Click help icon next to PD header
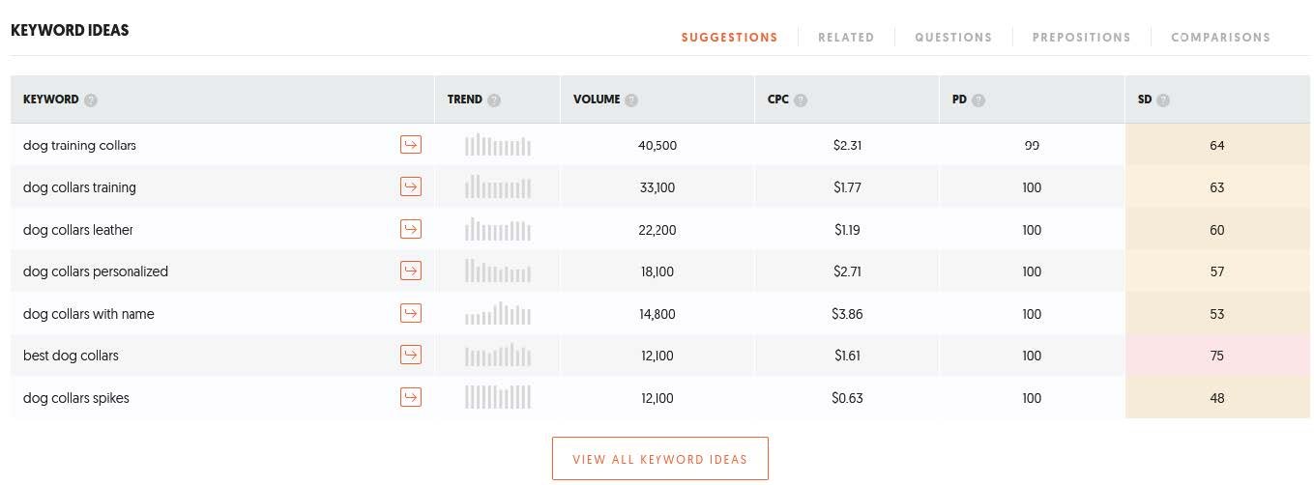Viewport: 1314px width, 485px height. (978, 100)
